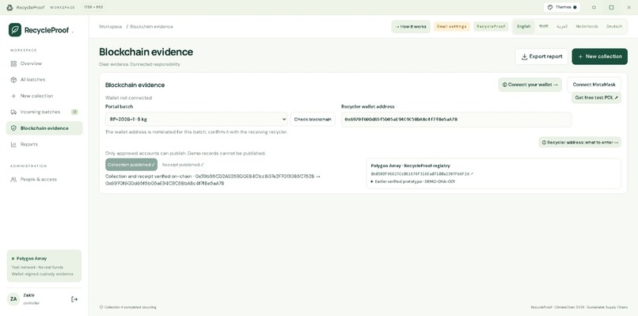
Task: Click Recycler address: what to enter help
Action: click(579, 143)
